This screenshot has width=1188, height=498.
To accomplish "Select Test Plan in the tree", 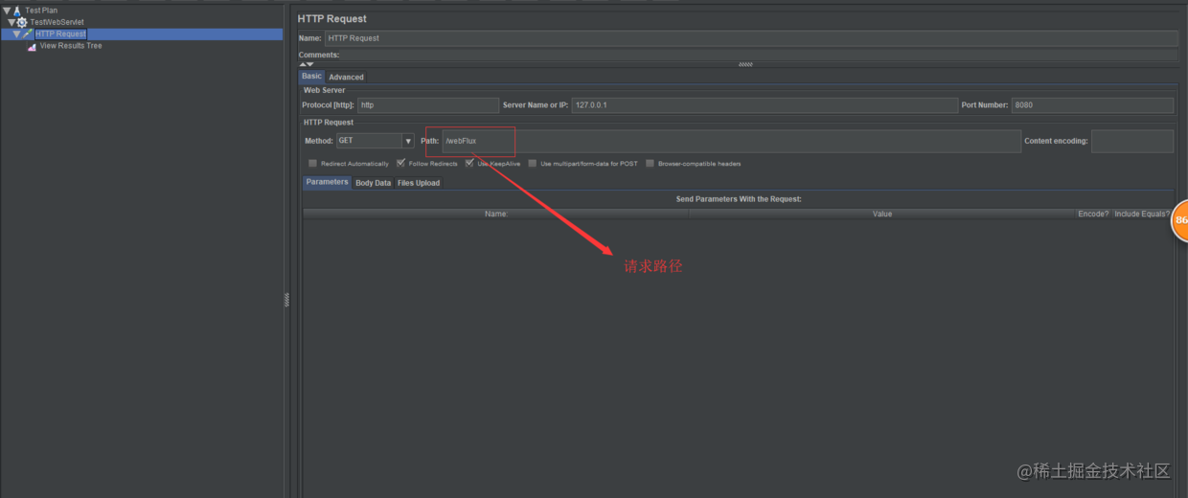I will (x=41, y=11).
